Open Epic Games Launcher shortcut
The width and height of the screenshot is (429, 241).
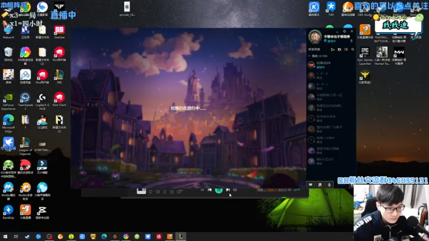point(365,56)
